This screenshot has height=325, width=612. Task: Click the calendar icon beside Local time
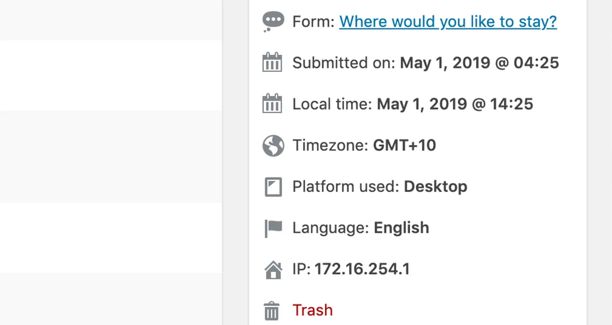[x=273, y=104]
